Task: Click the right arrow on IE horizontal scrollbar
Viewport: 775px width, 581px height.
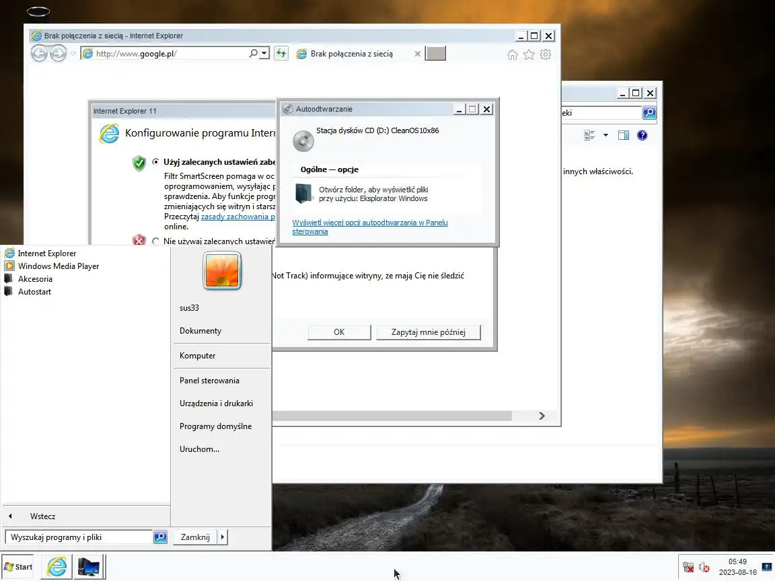Action: 542,416
